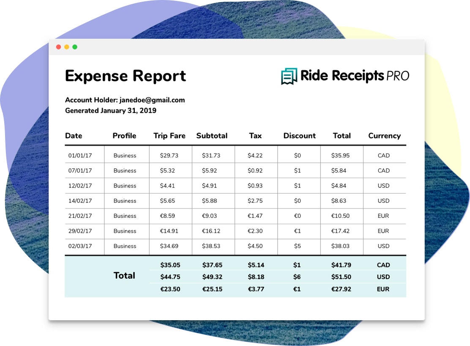The width and height of the screenshot is (470, 346).
Task: Select date cell 29/02/17
Action: [x=80, y=231]
